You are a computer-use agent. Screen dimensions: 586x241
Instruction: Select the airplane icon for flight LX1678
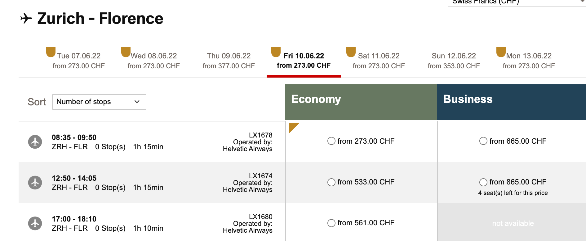[x=35, y=142]
